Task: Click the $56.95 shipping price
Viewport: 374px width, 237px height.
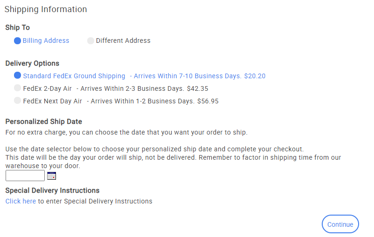Action: pyautogui.click(x=208, y=101)
